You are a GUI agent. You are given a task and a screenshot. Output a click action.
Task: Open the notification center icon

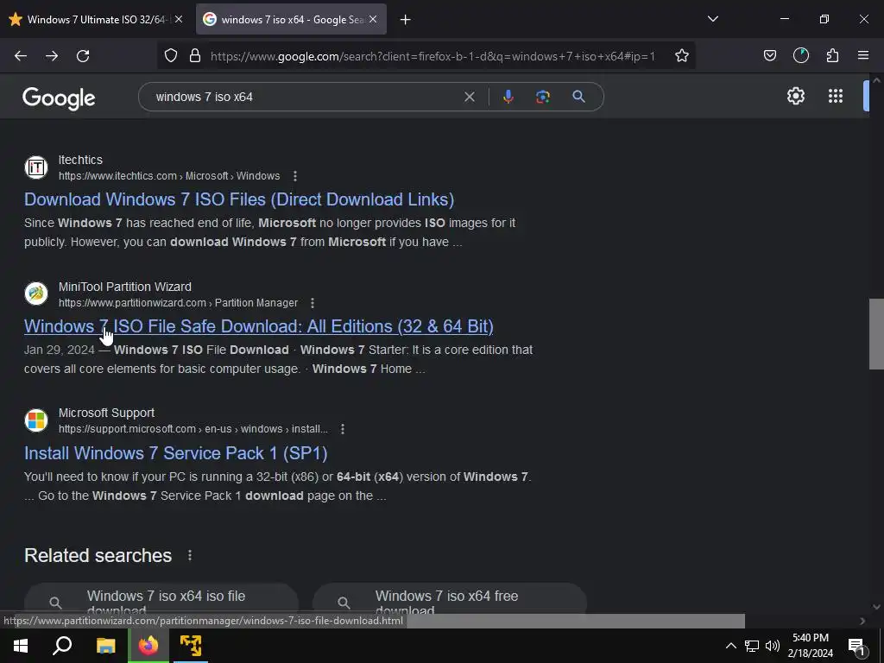click(x=856, y=647)
